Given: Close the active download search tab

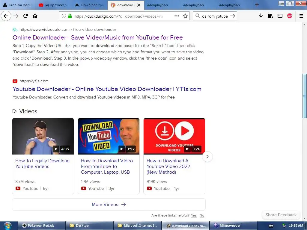Looking at the screenshot, I should (139, 5).
